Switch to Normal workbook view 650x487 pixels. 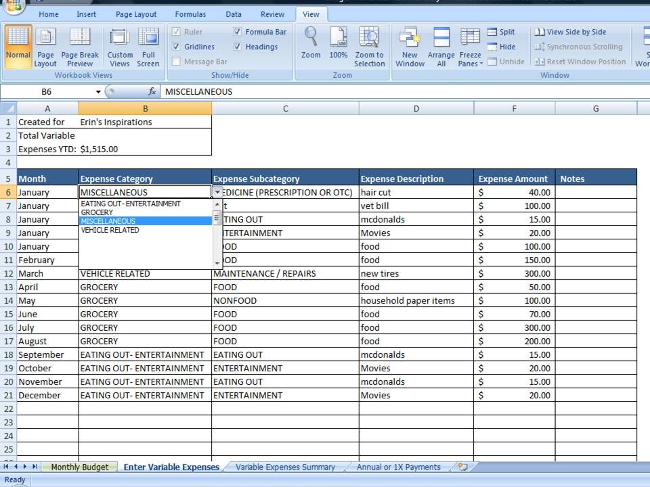pyautogui.click(x=18, y=47)
